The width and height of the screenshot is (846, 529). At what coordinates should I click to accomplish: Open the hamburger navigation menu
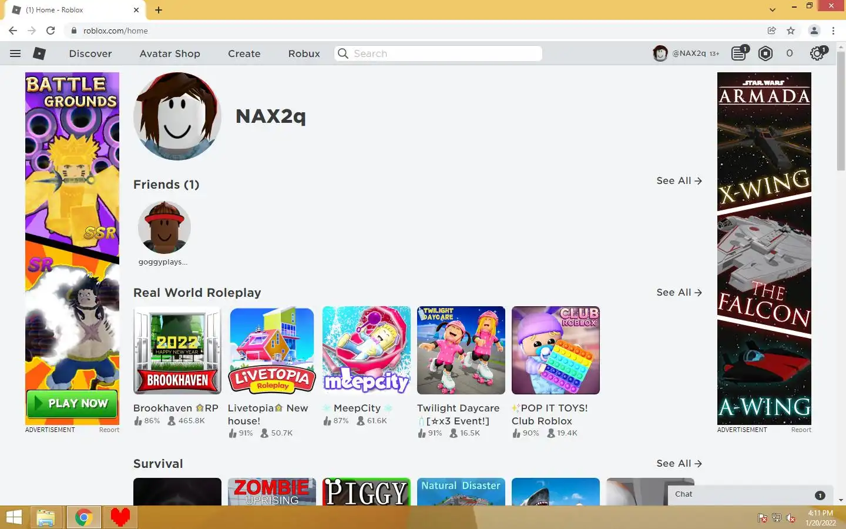tap(15, 53)
